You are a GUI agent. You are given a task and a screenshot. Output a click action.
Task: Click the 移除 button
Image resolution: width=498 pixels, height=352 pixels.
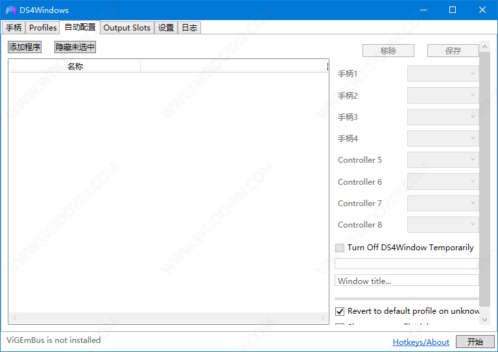388,51
